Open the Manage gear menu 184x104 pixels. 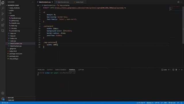point(3,99)
